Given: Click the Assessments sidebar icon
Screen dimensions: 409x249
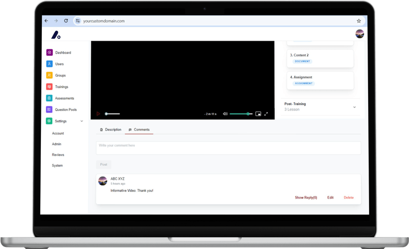Looking at the screenshot, I should pyautogui.click(x=49, y=98).
